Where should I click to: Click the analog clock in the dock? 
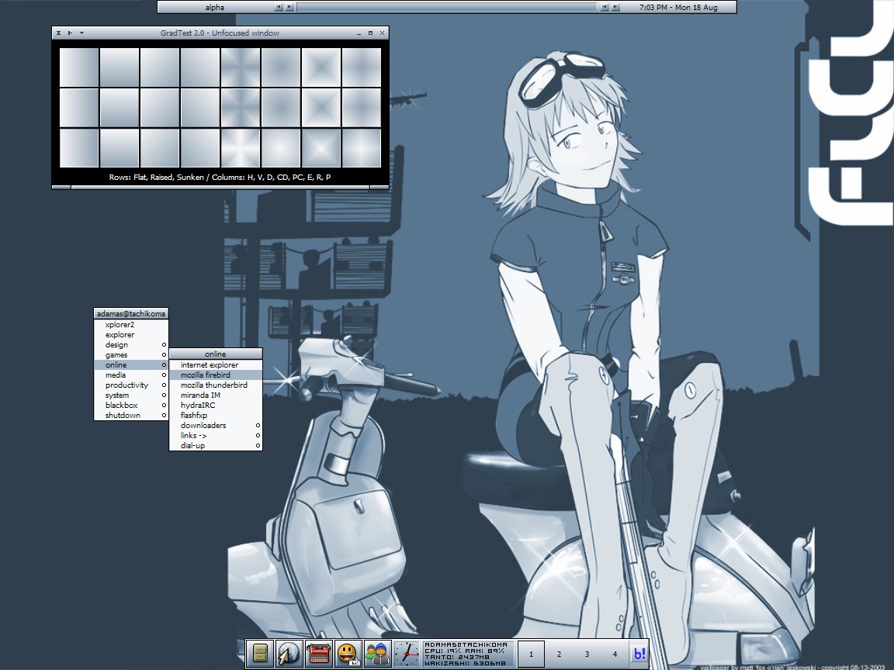click(407, 654)
